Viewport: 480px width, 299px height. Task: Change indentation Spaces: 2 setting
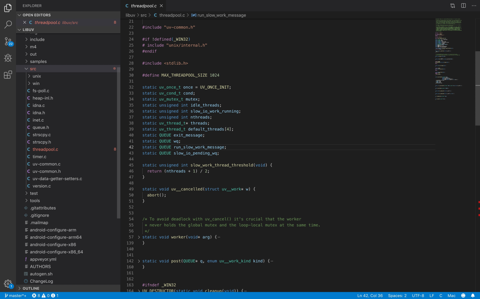click(397, 295)
